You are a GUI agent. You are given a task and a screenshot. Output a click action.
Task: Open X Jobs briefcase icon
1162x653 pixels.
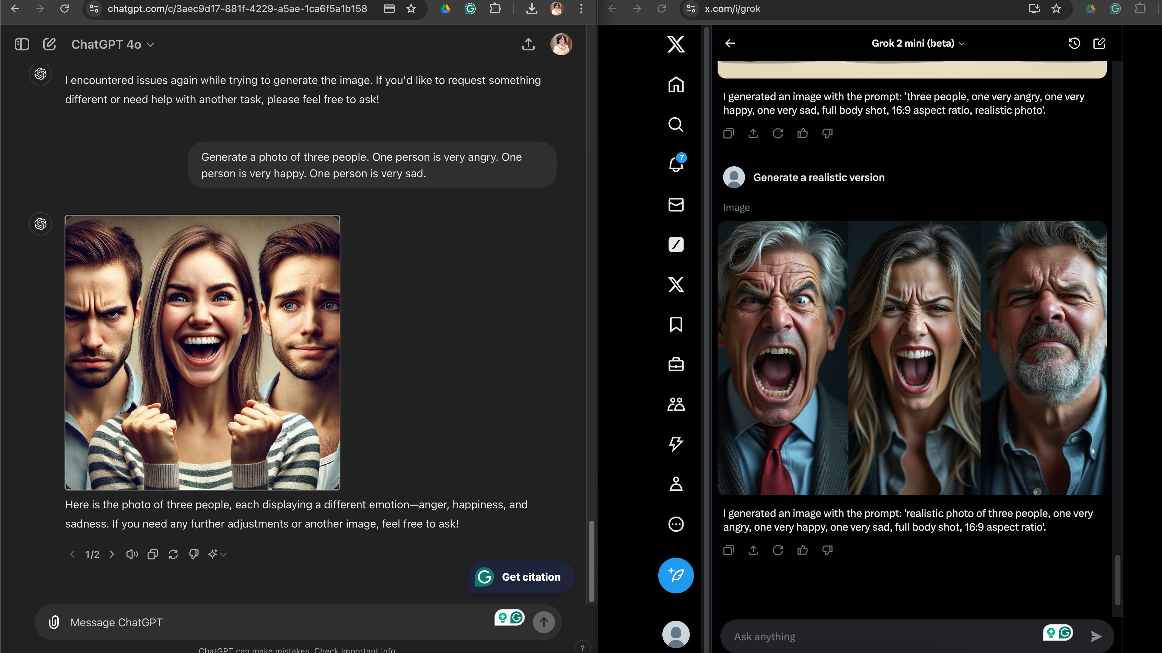coord(676,364)
